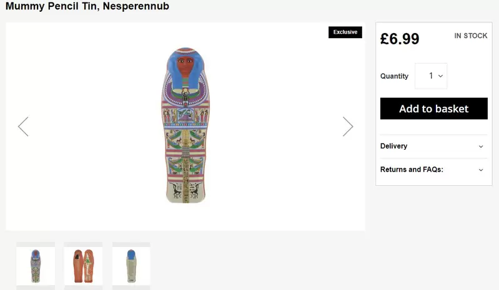Click the Quantity label
This screenshot has height=290, width=499.
(394, 76)
